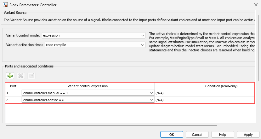Click the Condition (read-only) column header
Image resolution: width=261 pixels, height=139 pixels.
tap(221, 86)
